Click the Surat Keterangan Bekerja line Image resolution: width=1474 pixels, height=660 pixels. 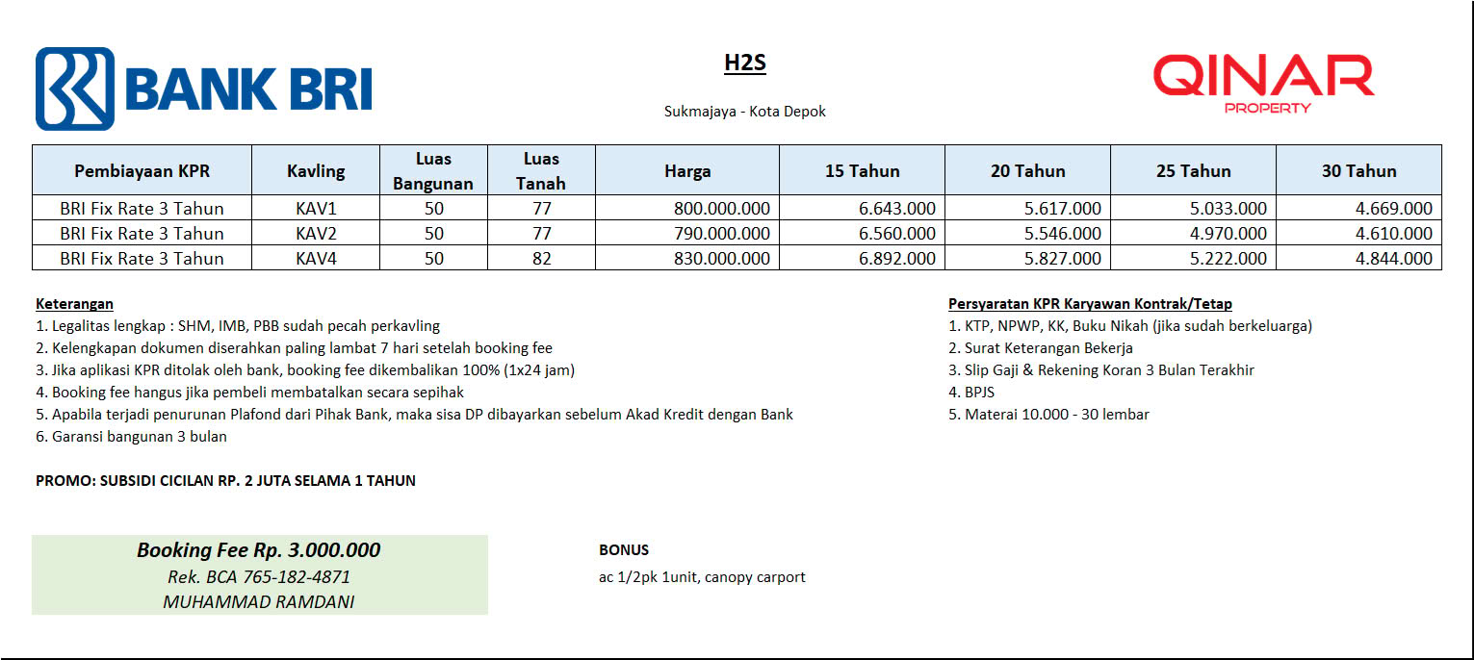pyautogui.click(x=1041, y=348)
